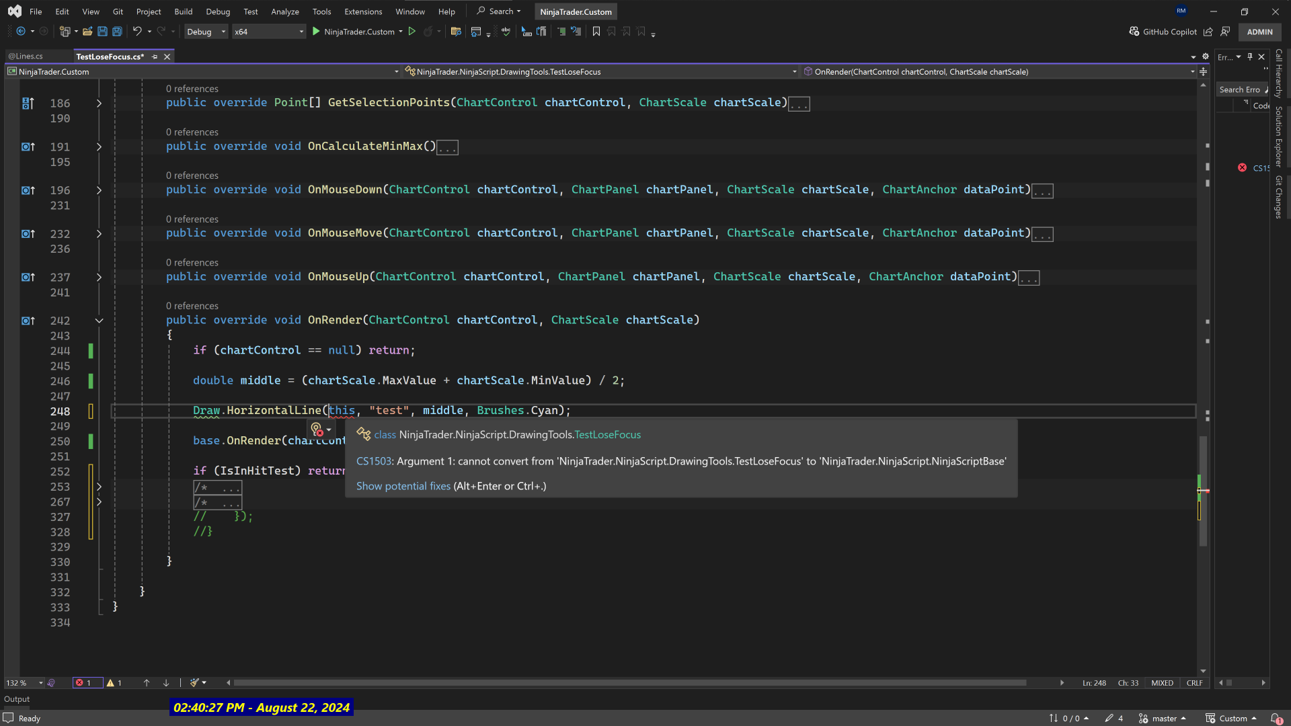Screen dimensions: 1291x726
Task: Open the 132 % zoom level combo
Action: (x=24, y=683)
